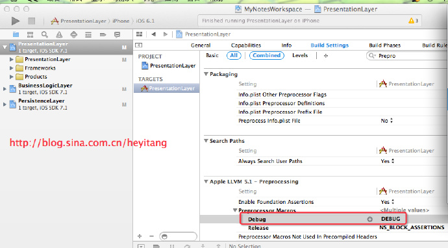Image resolution: width=448 pixels, height=248 pixels.
Task: Open related items grid menu
Action: tap(139, 34)
